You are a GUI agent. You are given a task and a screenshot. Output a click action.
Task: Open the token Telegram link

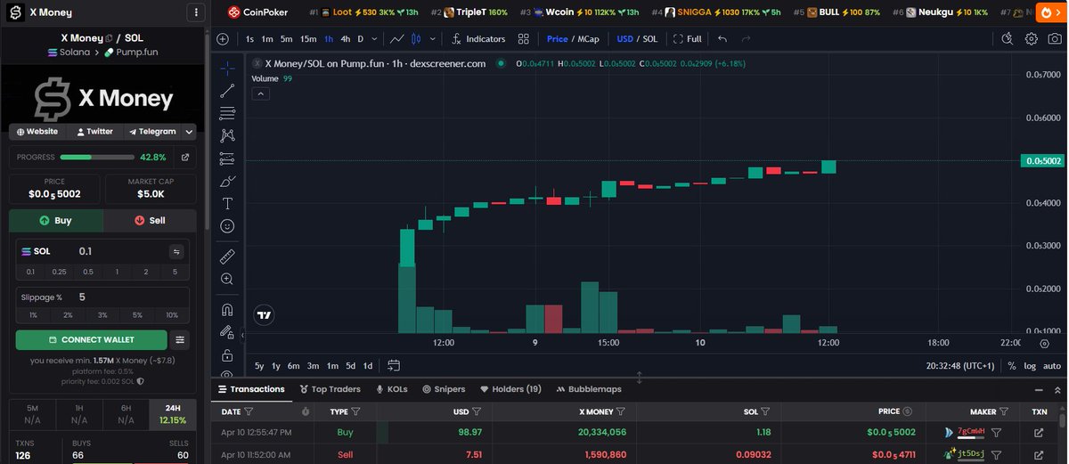(x=152, y=131)
